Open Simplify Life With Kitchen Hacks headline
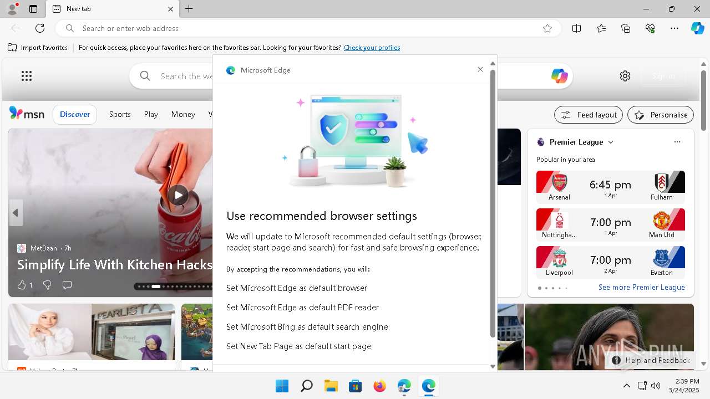The height and width of the screenshot is (399, 710). (x=115, y=265)
